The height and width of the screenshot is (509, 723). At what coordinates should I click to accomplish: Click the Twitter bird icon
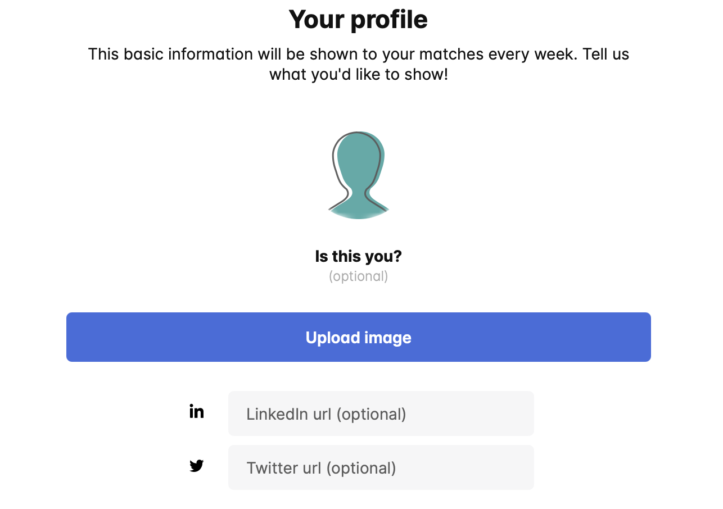pos(196,466)
